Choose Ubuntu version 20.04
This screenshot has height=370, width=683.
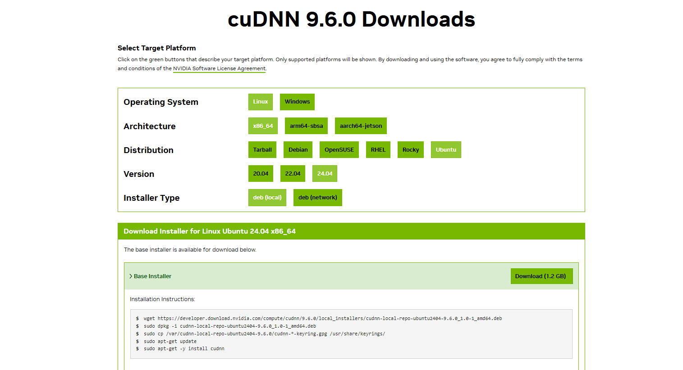[x=261, y=174]
